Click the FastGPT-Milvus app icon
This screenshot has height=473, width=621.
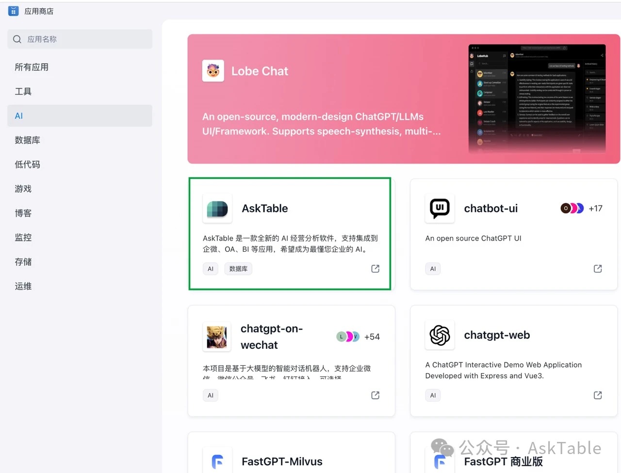click(217, 461)
